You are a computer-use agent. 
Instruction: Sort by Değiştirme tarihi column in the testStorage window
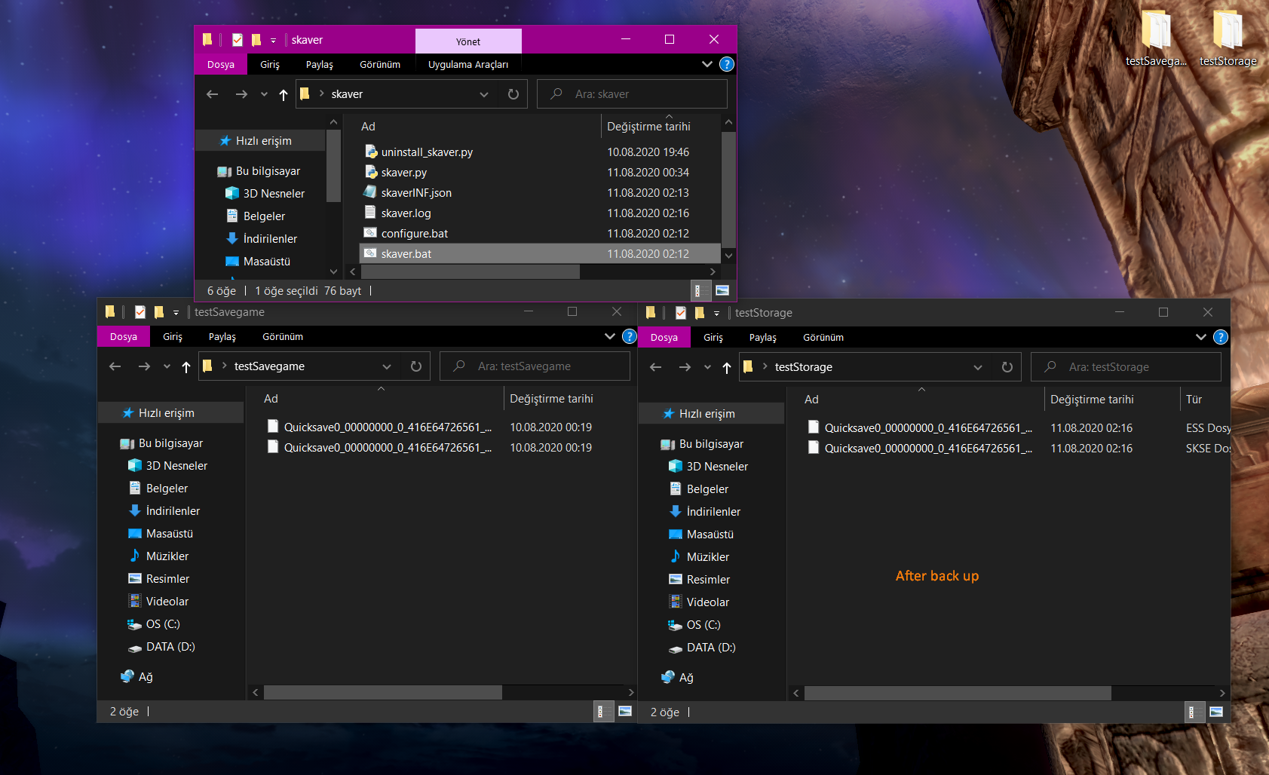[x=1092, y=400]
